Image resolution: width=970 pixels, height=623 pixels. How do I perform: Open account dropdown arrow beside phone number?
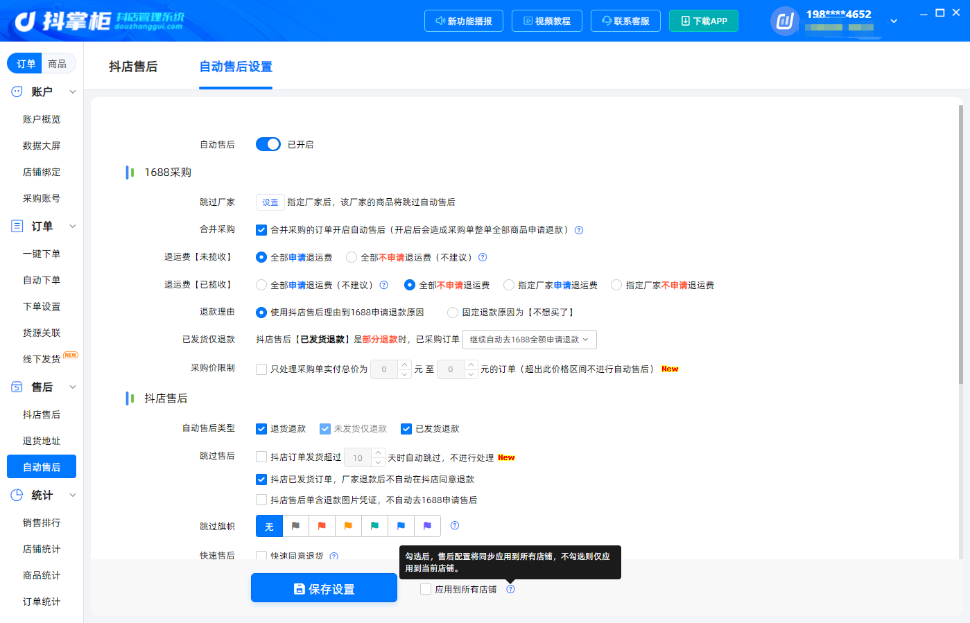(894, 21)
